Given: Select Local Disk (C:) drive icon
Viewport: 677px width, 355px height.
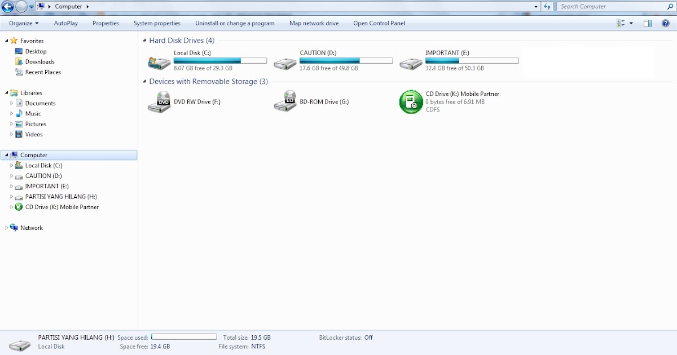Looking at the screenshot, I should [x=159, y=62].
